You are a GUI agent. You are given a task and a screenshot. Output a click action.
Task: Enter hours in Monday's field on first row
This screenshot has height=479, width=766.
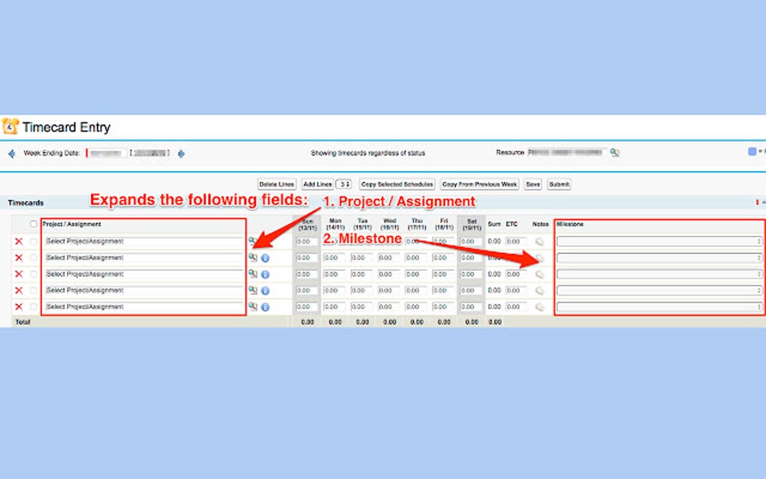[x=333, y=240]
